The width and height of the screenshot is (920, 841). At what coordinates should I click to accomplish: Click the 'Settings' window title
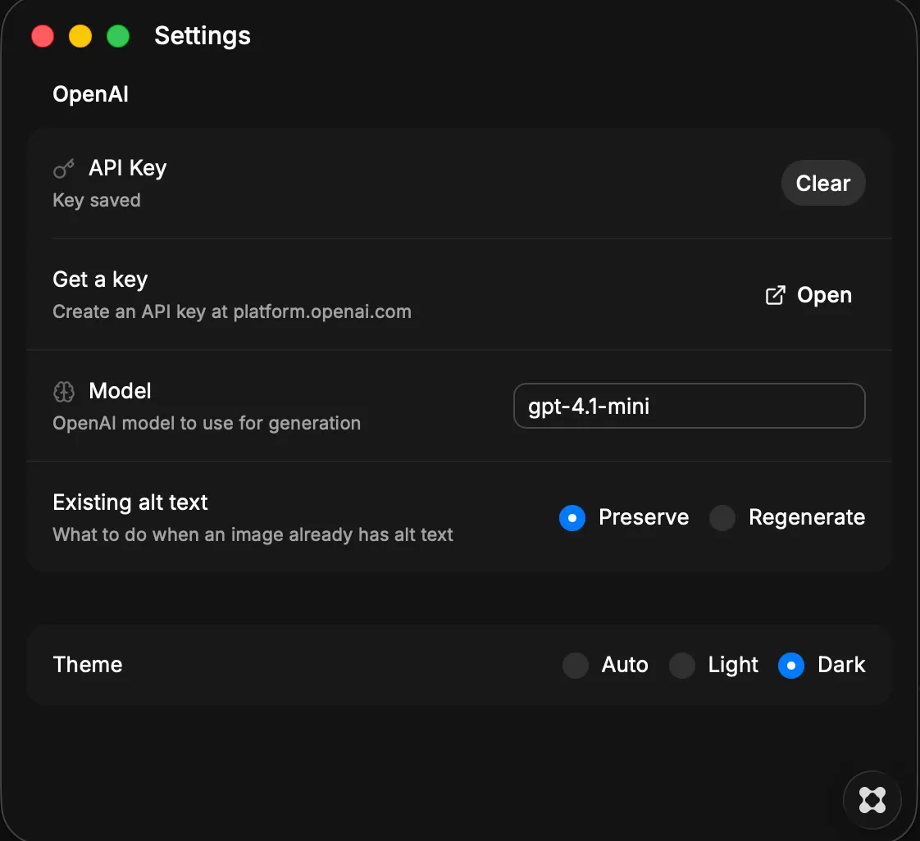click(x=203, y=36)
